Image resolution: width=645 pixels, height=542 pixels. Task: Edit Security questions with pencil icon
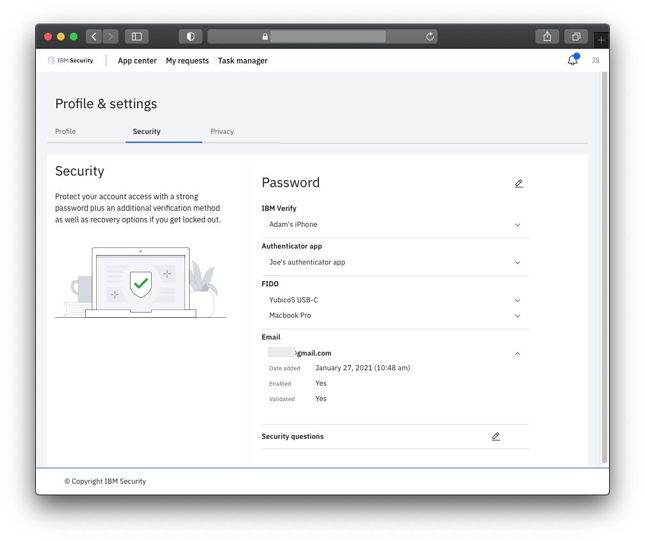tap(496, 436)
